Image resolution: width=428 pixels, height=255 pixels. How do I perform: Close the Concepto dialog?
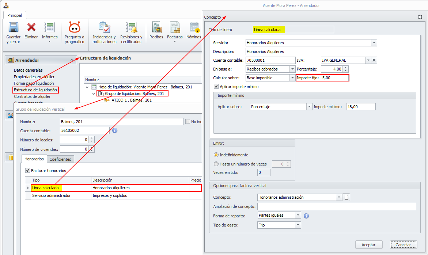point(420,17)
